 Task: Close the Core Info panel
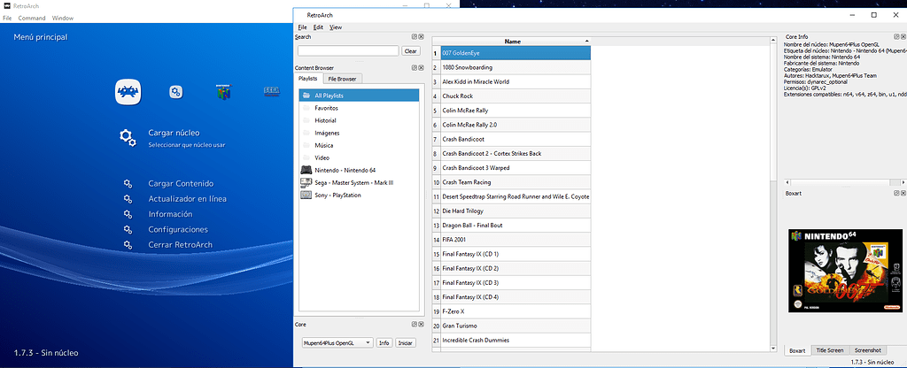[x=903, y=37]
